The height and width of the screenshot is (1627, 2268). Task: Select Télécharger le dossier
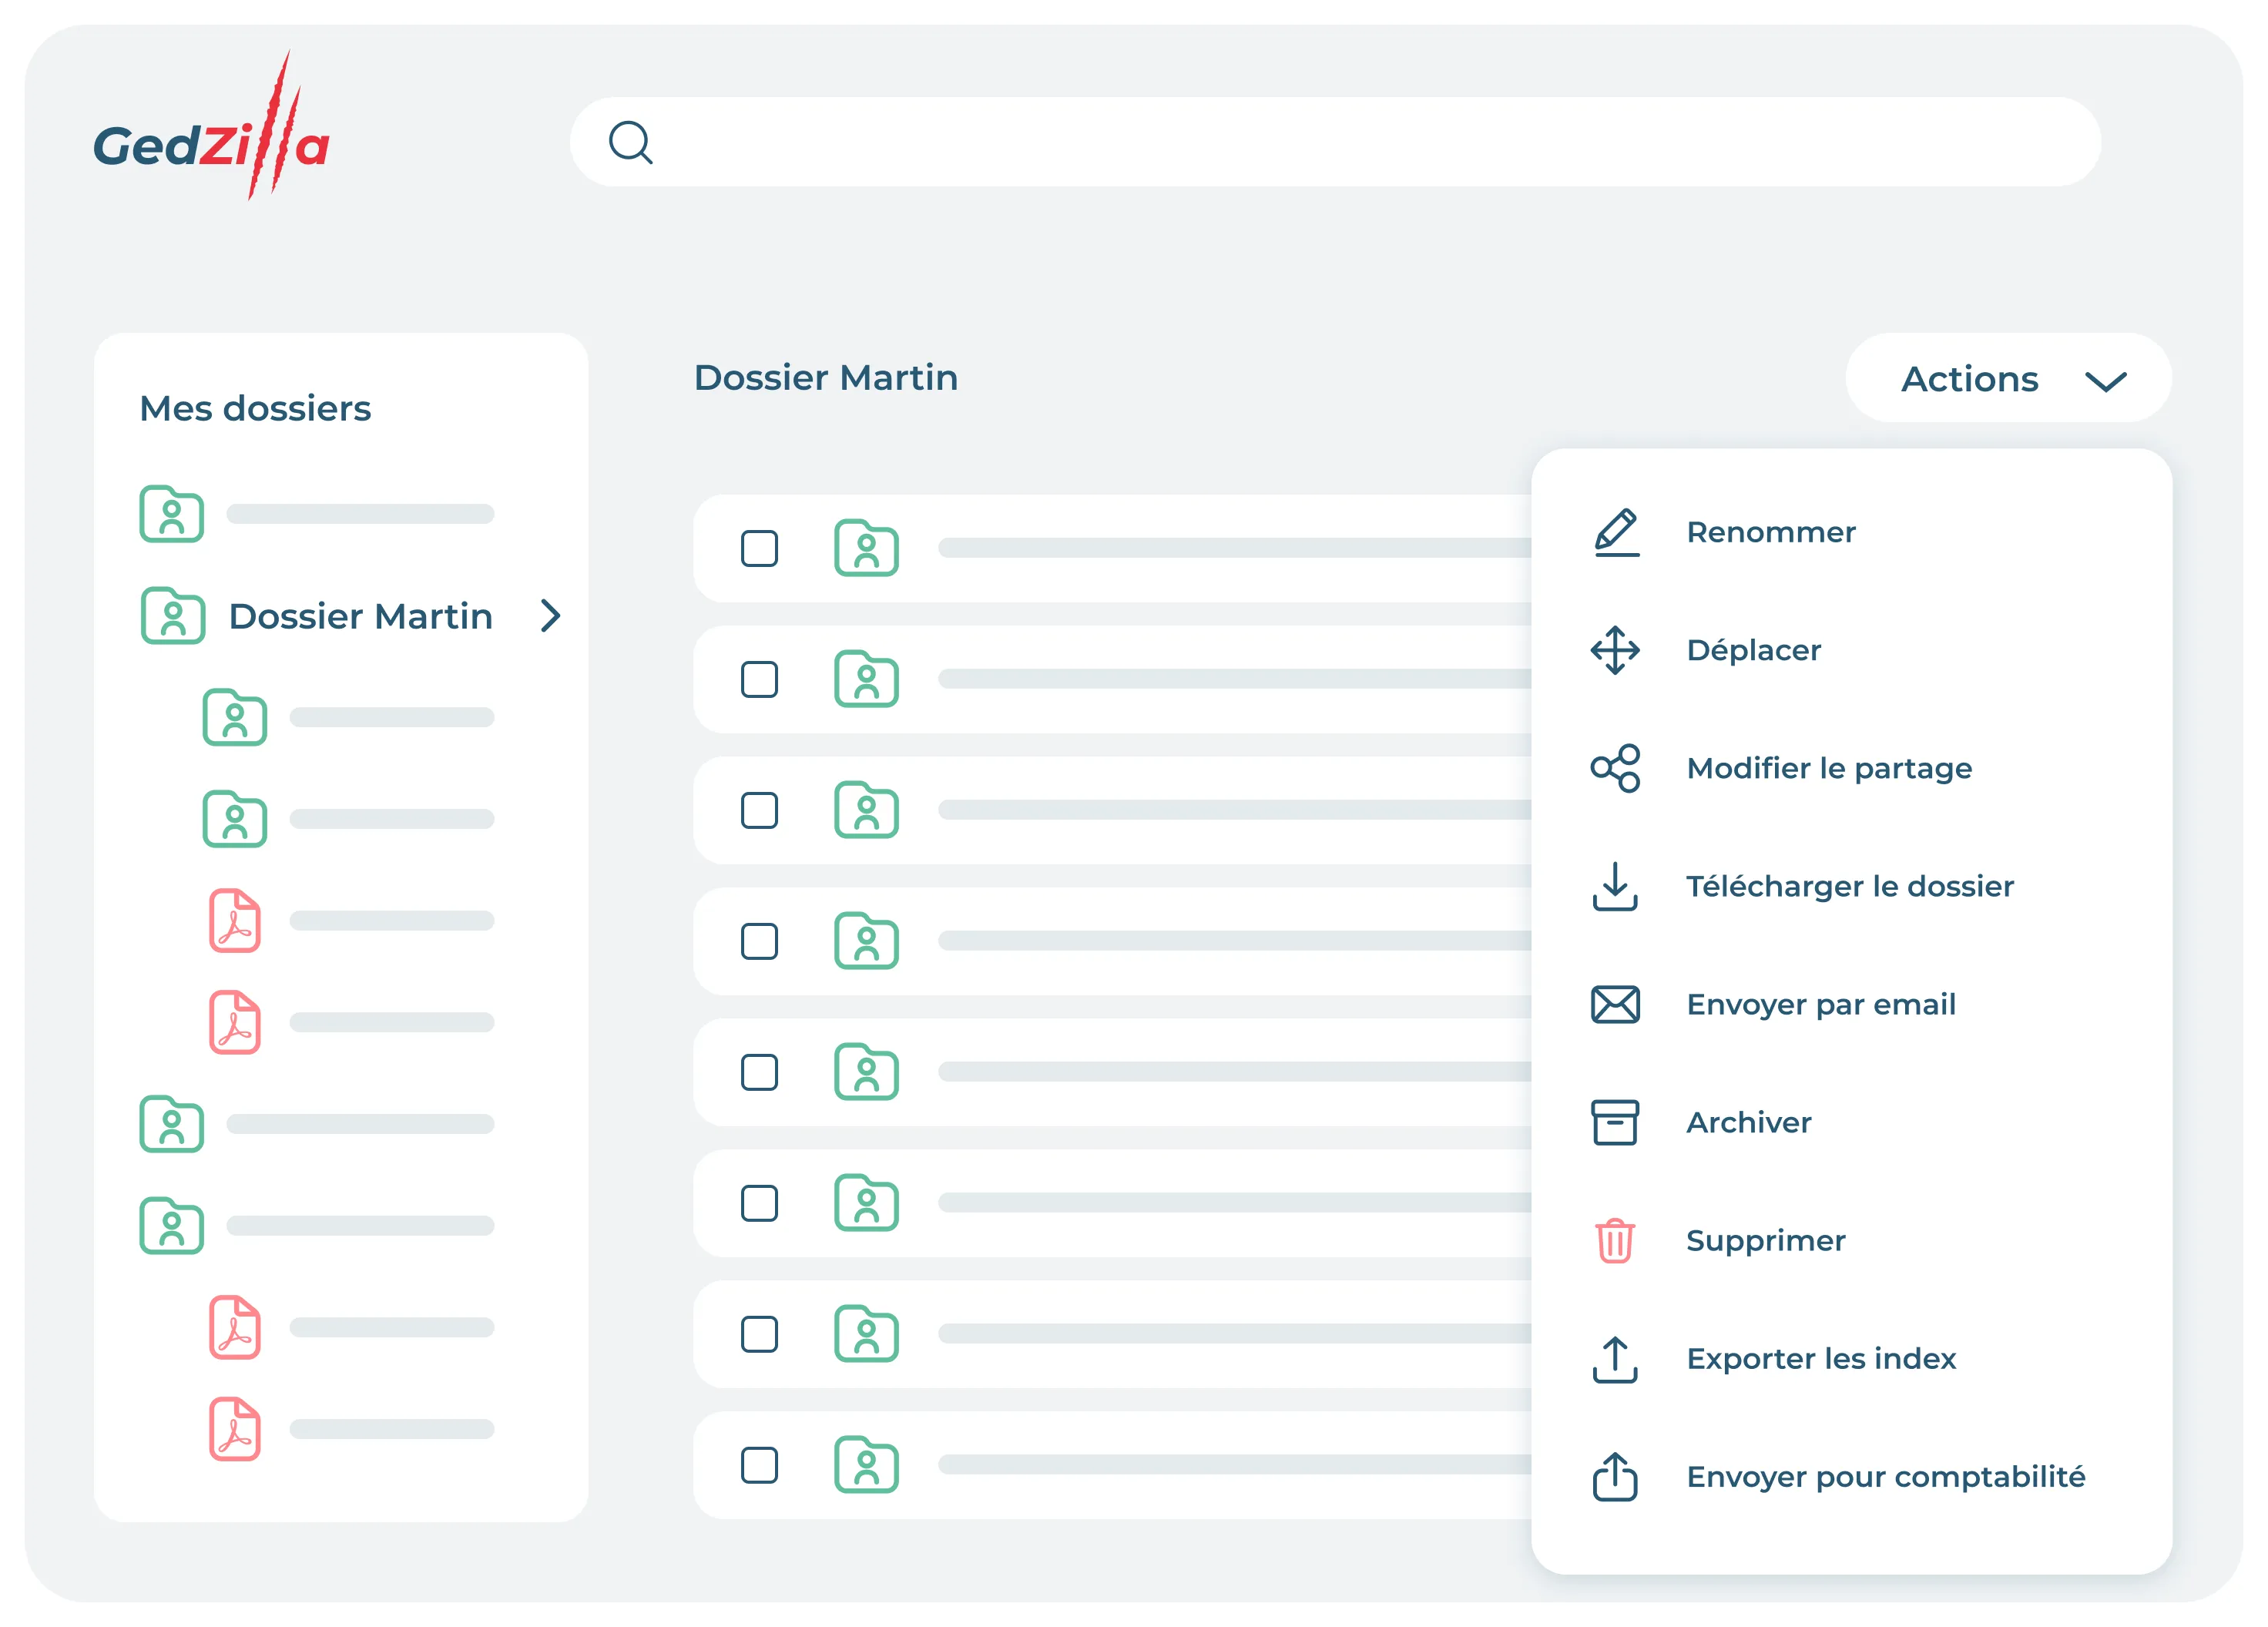pyautogui.click(x=1851, y=886)
